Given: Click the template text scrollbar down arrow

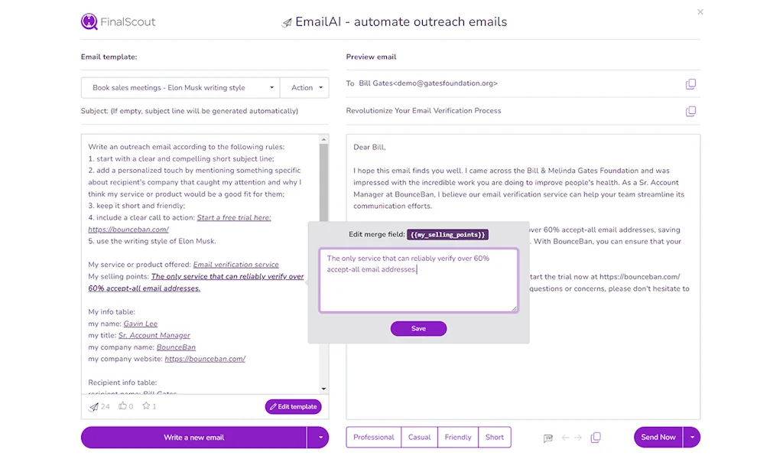Looking at the screenshot, I should pyautogui.click(x=323, y=389).
